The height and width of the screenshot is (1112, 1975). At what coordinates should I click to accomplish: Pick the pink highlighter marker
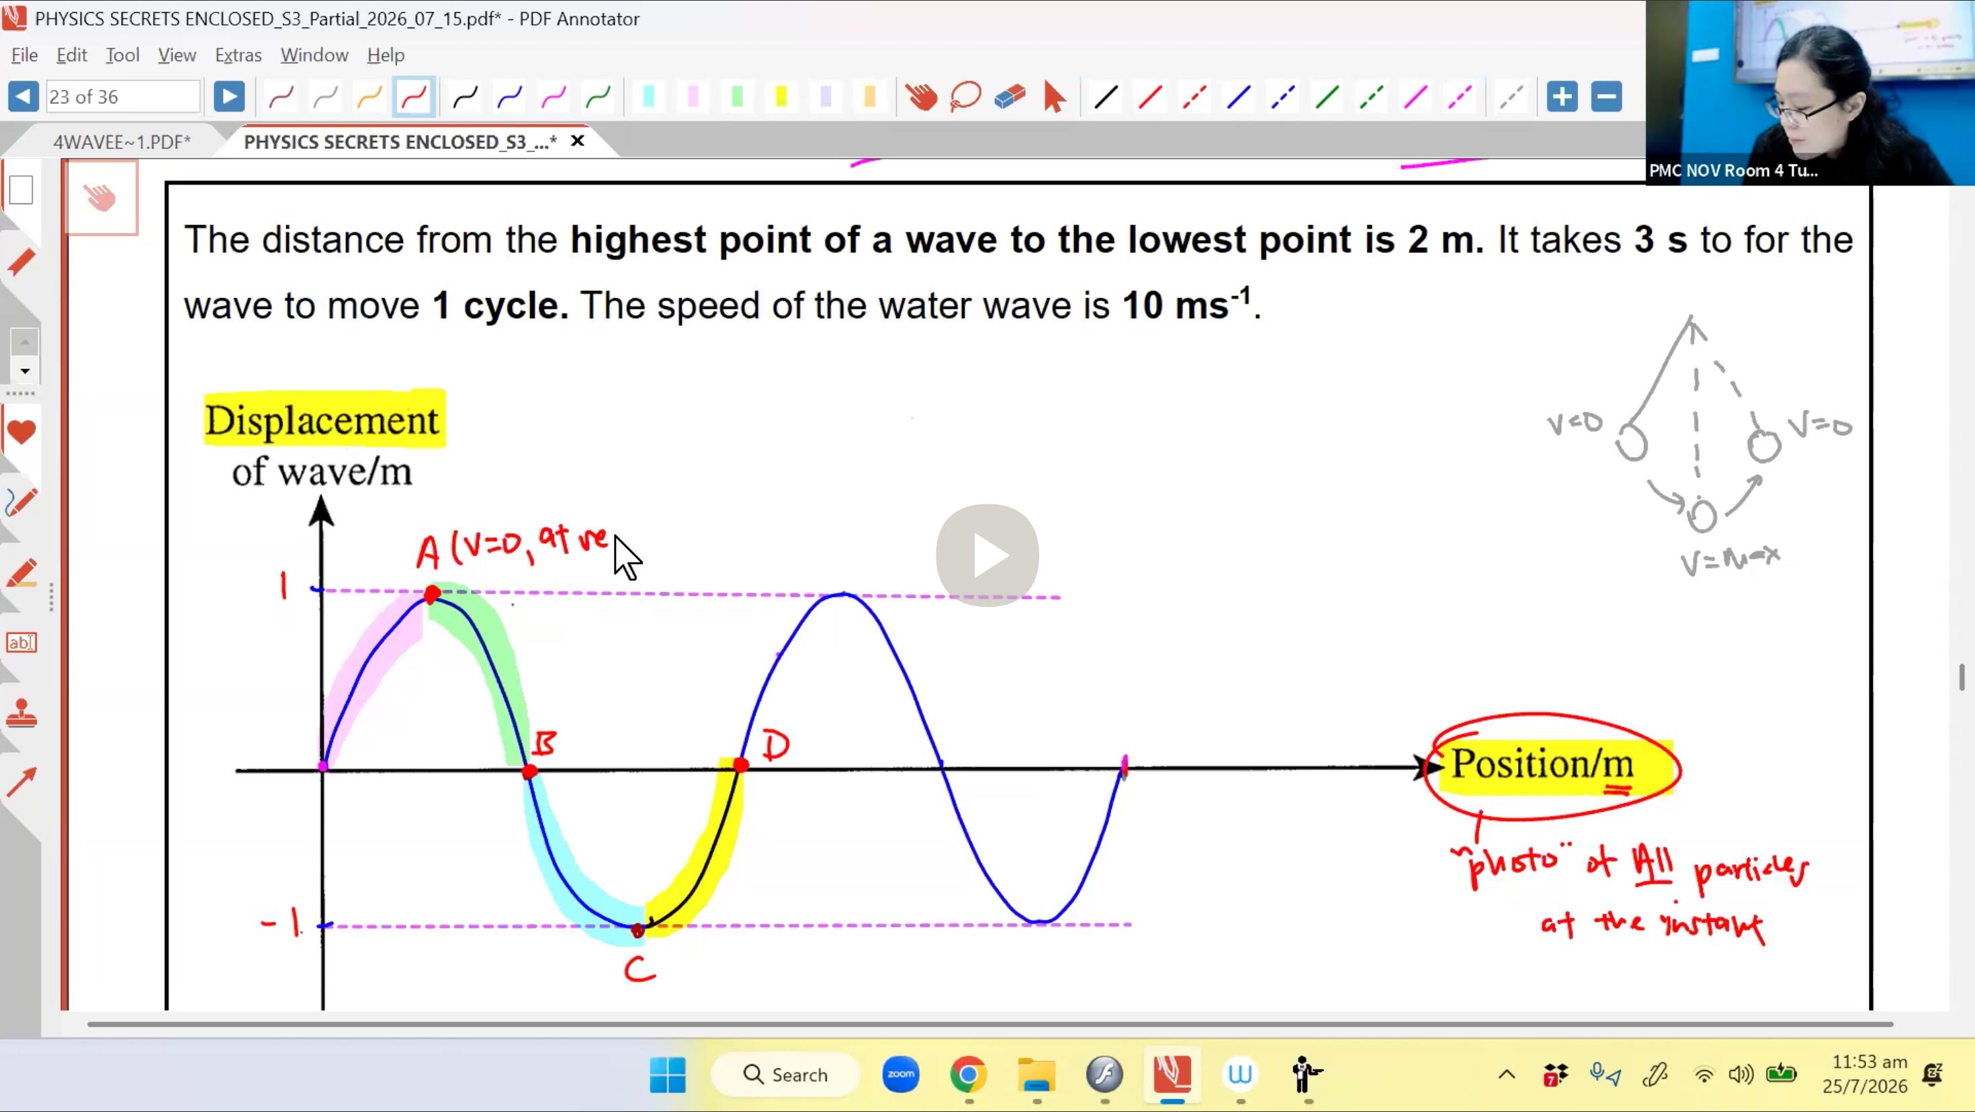pos(693,97)
